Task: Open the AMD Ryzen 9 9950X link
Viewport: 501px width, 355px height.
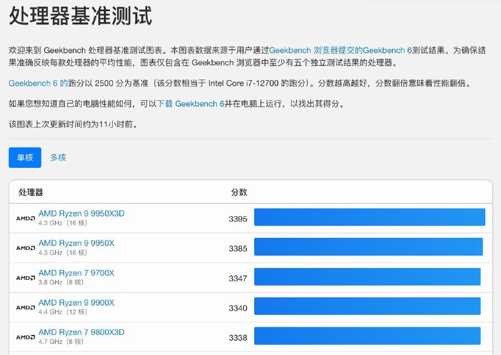Action: pyautogui.click(x=76, y=243)
